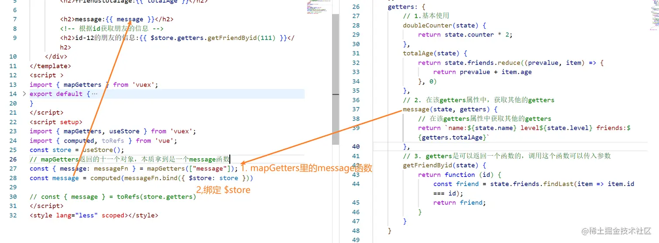The image size is (659, 243).
Task: Click the wrapped {getters.totalAge}` line
Action: 454,137
